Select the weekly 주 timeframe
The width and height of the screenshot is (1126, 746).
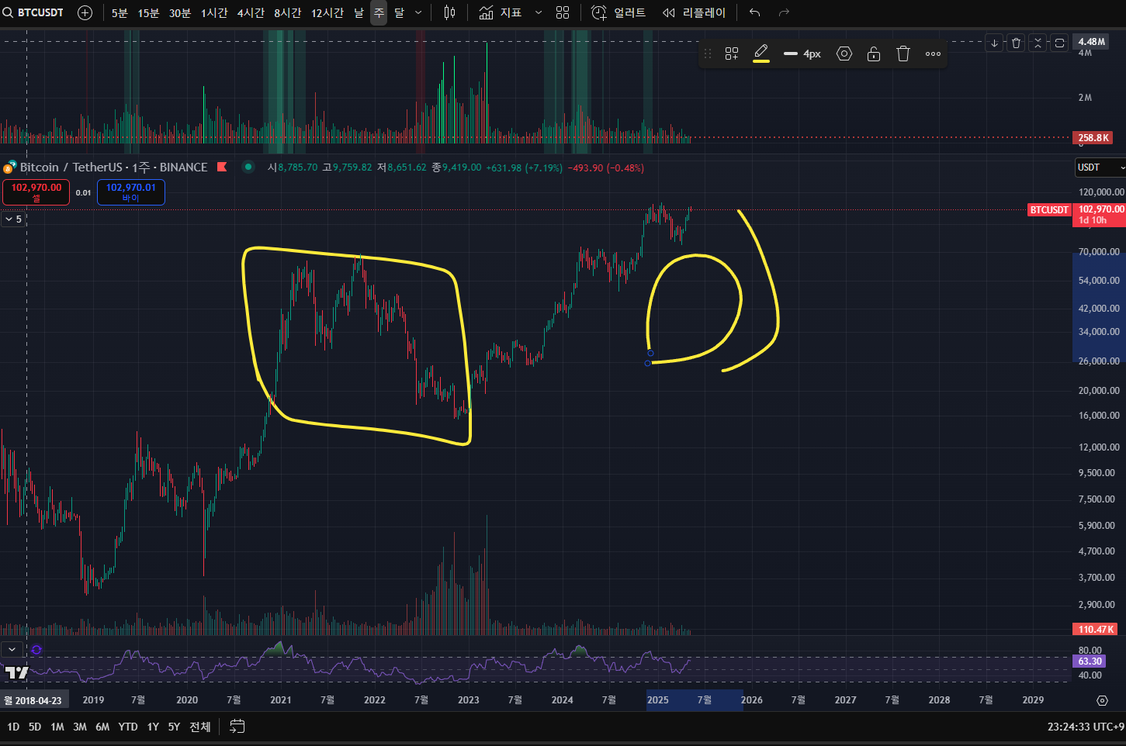click(x=379, y=12)
